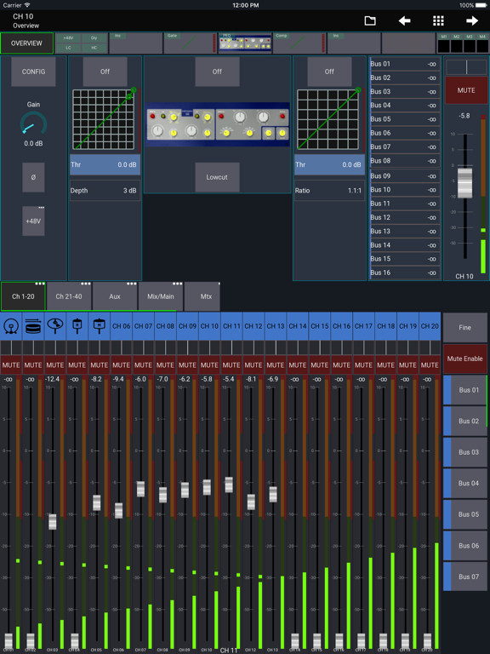This screenshot has width=490, height=654.
Task: Tap the gate Depth 3 dB field
Action: 105,191
